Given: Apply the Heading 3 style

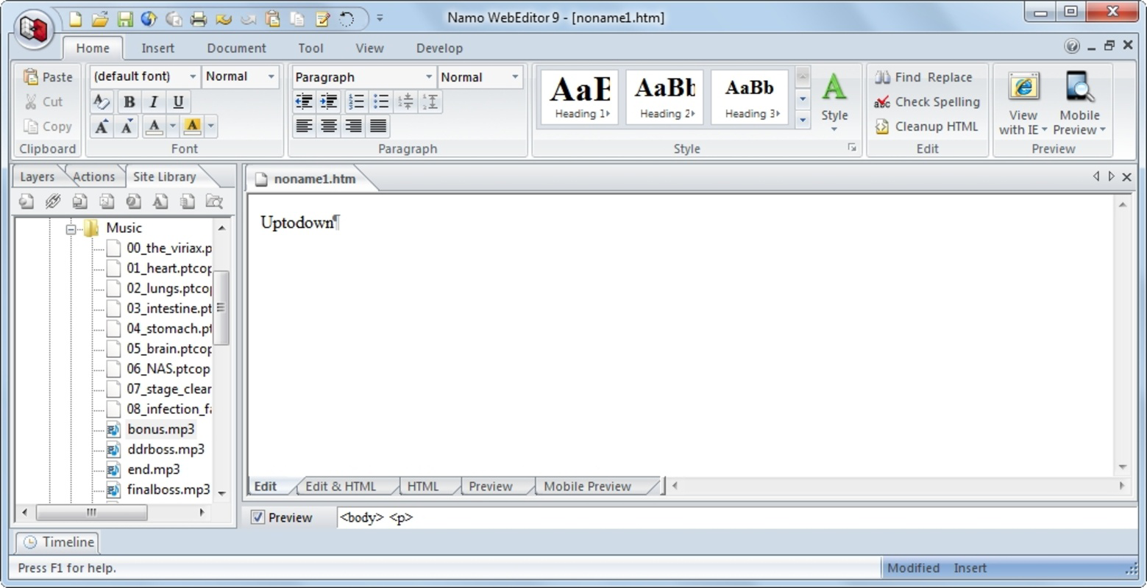Looking at the screenshot, I should click(750, 97).
